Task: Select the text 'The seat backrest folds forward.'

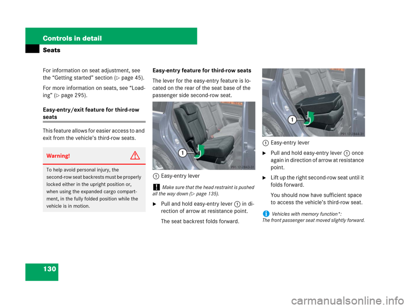Action: coord(200,221)
